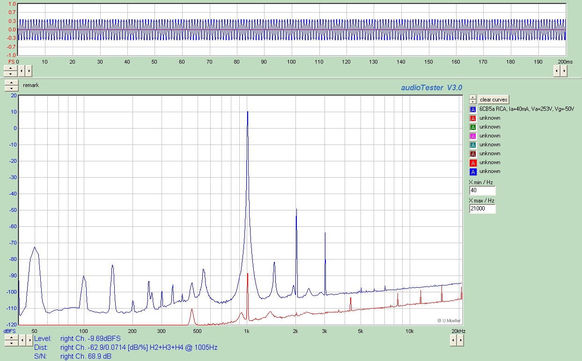Click the audioTester V3.0 title text
582x361 pixels.
point(431,87)
